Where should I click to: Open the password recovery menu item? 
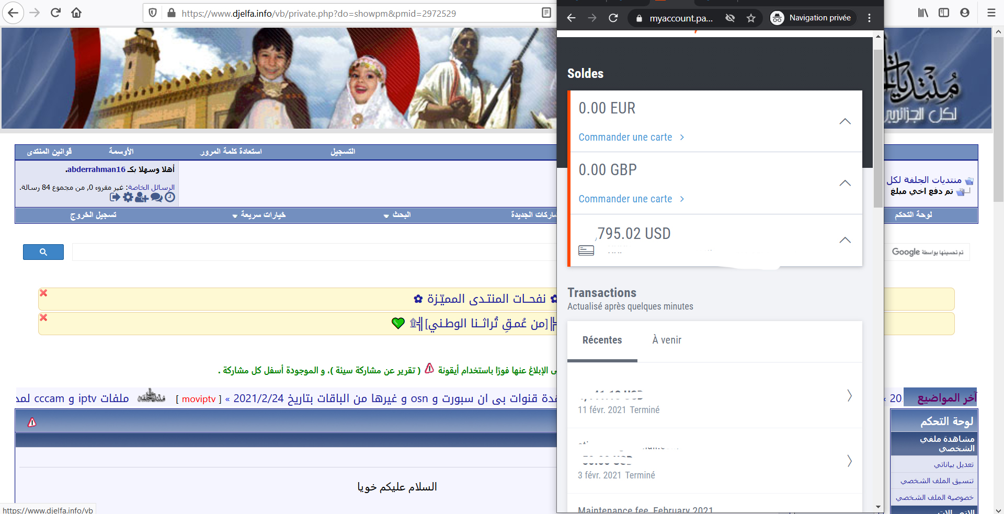point(231,152)
